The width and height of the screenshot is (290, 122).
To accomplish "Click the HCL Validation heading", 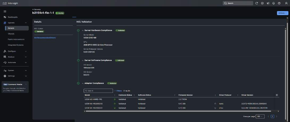I will coord(84,22).
